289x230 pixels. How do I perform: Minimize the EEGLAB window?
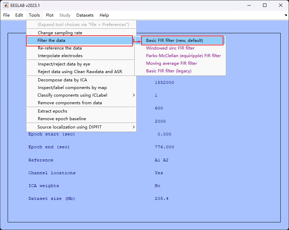click(x=249, y=5)
